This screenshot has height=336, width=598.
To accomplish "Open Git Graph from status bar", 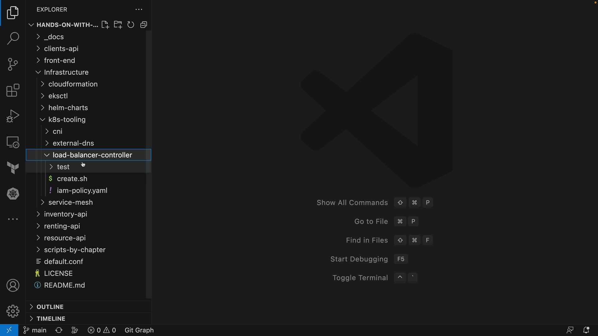I will tap(139, 330).
